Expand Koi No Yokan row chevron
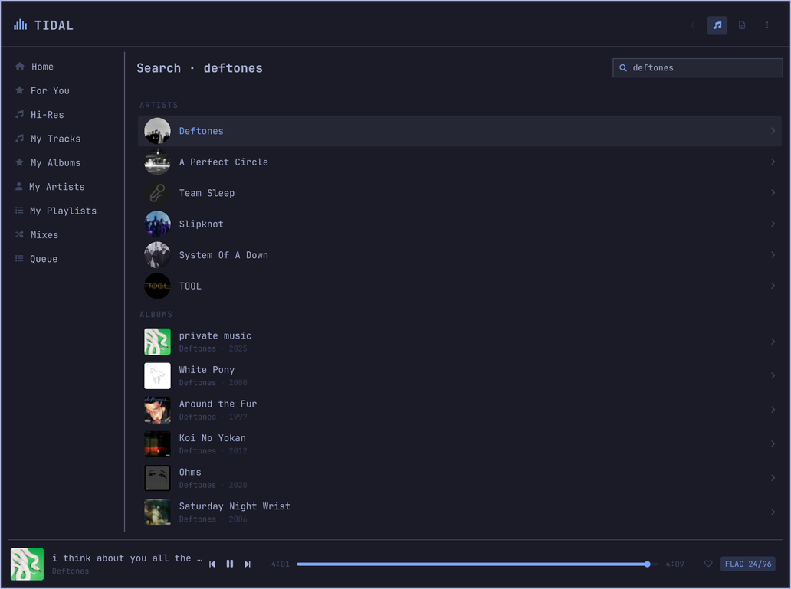791x589 pixels. pyautogui.click(x=773, y=443)
